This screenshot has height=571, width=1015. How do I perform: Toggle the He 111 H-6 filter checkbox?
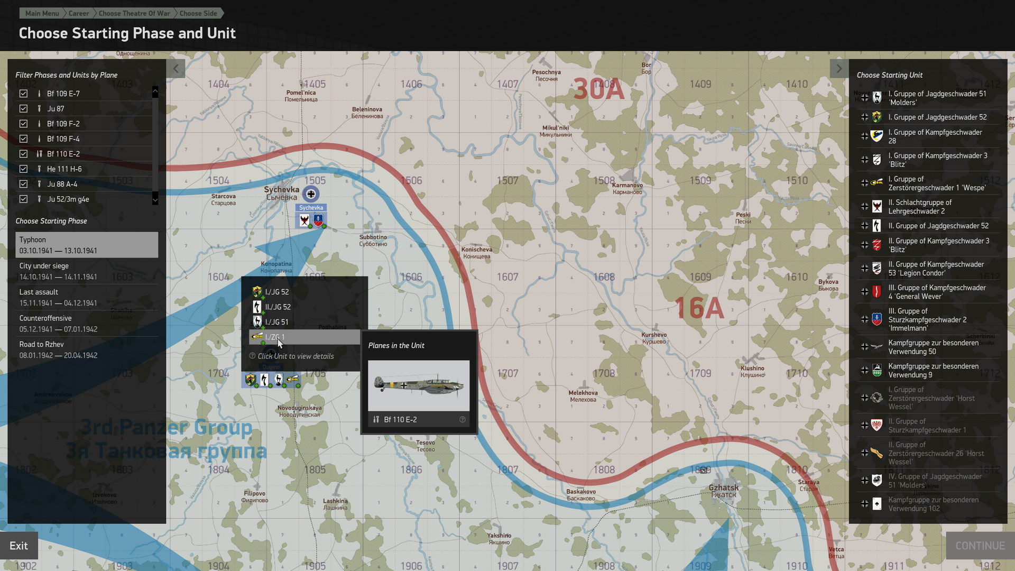coord(23,169)
